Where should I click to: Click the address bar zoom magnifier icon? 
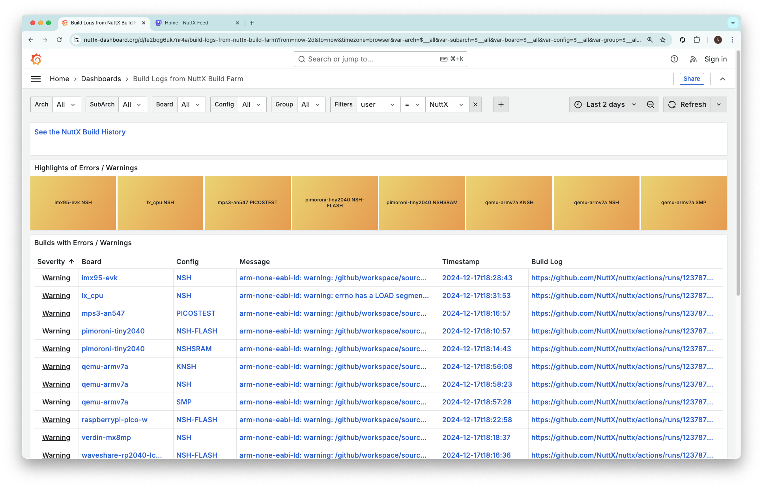(x=650, y=40)
